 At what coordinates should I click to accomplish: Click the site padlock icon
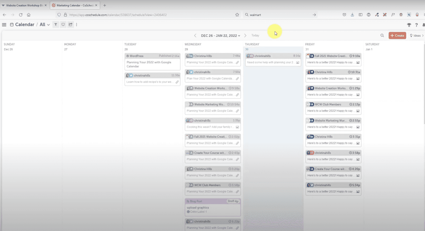pos(65,15)
